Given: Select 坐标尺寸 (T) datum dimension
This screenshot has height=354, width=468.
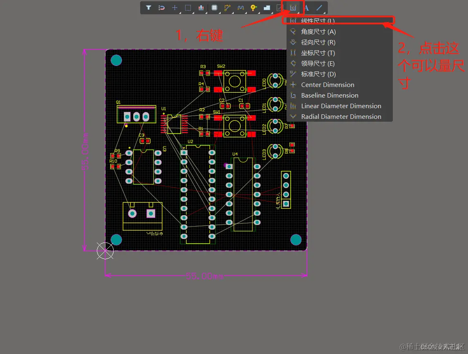Looking at the screenshot, I should (x=339, y=53).
